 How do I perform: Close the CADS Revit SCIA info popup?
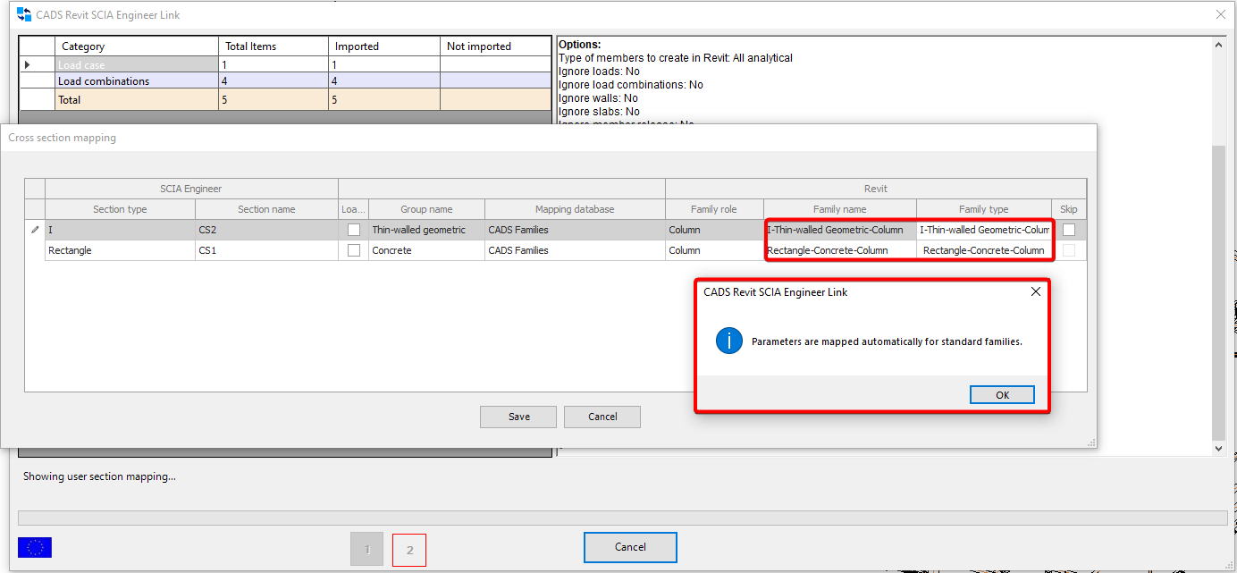pos(1035,291)
